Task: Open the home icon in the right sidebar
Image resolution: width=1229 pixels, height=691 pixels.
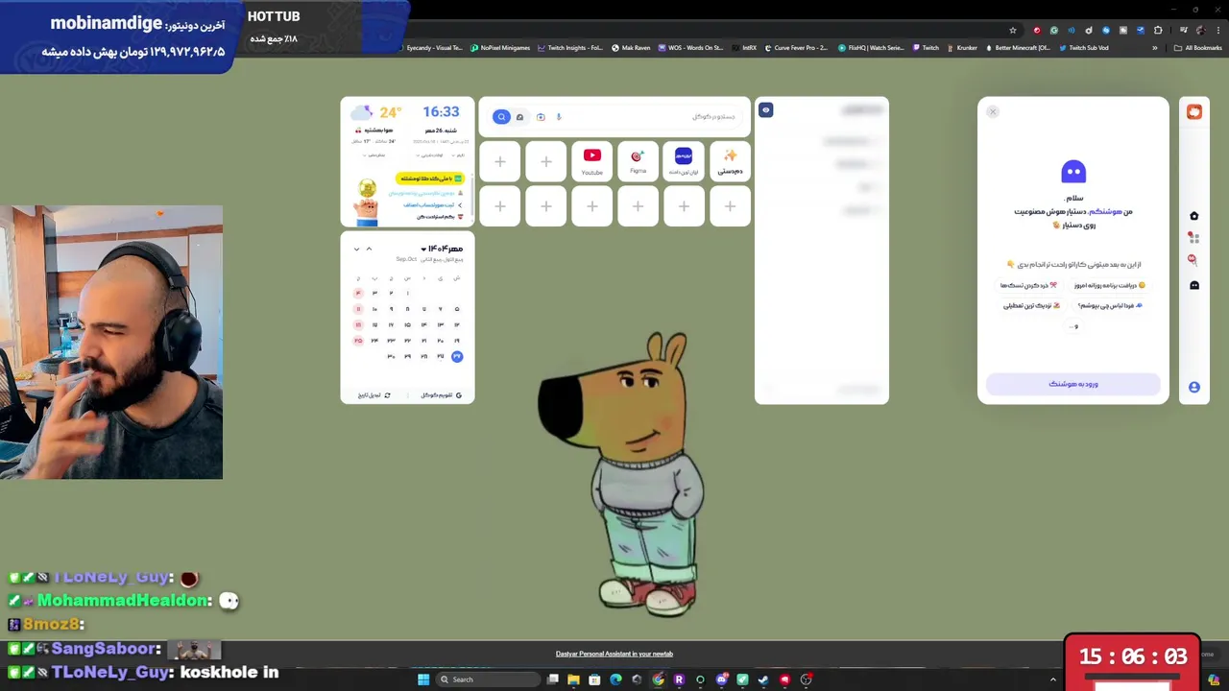Action: (x=1194, y=216)
